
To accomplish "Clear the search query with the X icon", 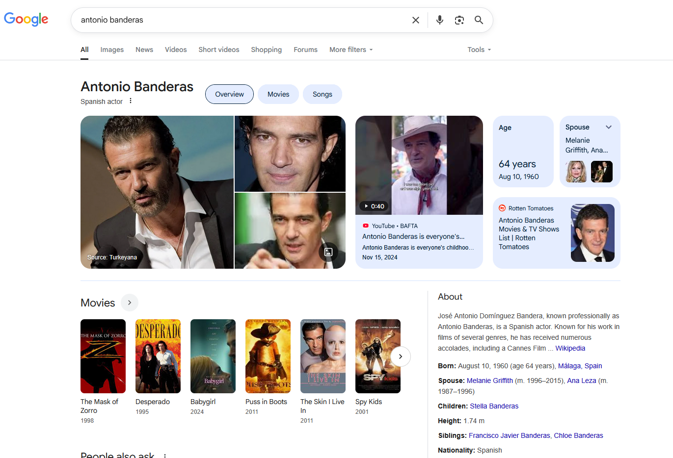I will pos(416,20).
